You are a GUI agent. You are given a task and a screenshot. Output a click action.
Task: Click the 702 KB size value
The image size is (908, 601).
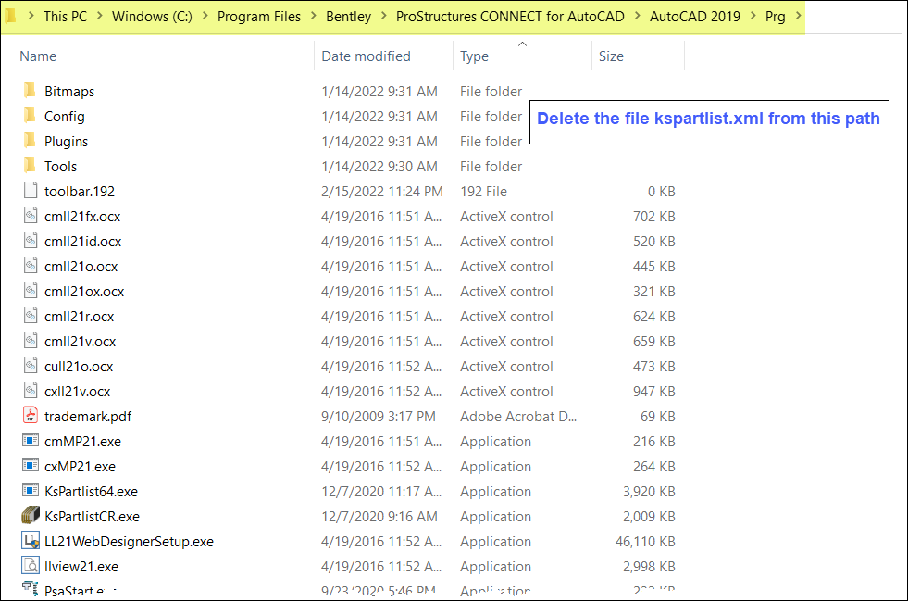click(654, 216)
